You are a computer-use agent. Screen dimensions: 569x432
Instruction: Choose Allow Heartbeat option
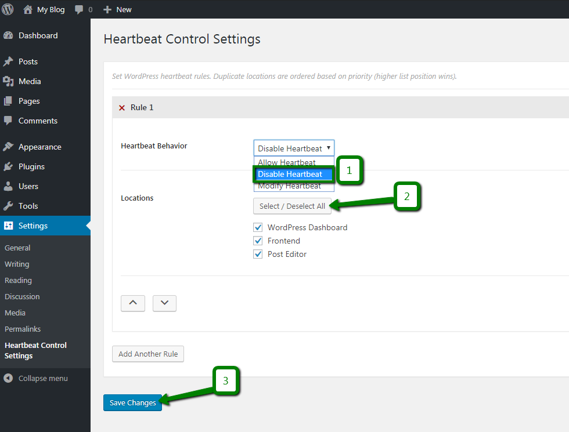(x=294, y=162)
